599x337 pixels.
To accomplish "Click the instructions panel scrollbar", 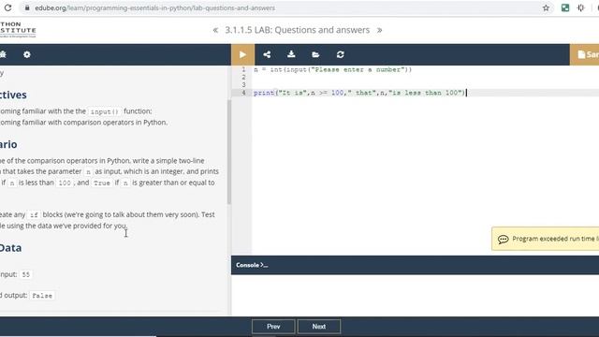I will [x=229, y=152].
